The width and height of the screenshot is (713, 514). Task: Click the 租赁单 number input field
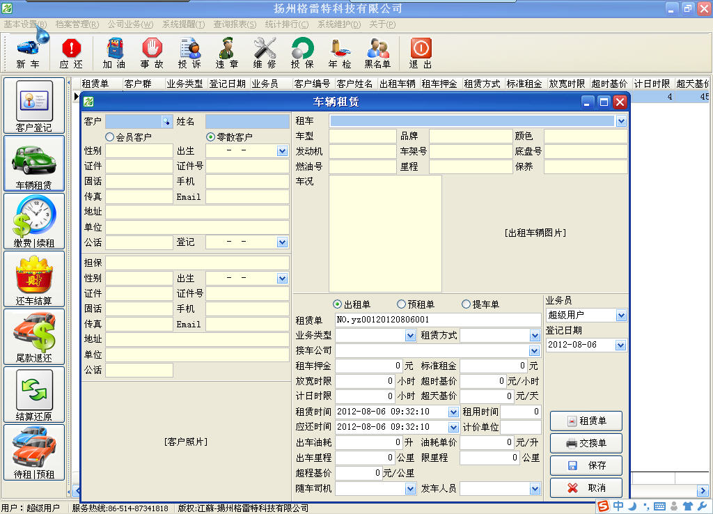pos(437,320)
